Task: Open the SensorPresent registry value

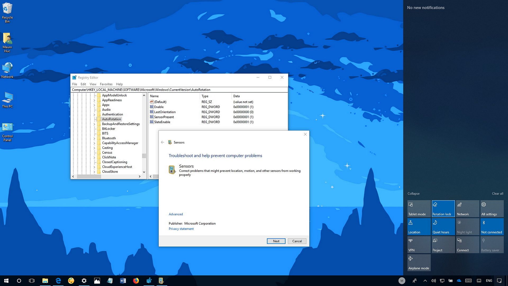Action: click(x=164, y=117)
